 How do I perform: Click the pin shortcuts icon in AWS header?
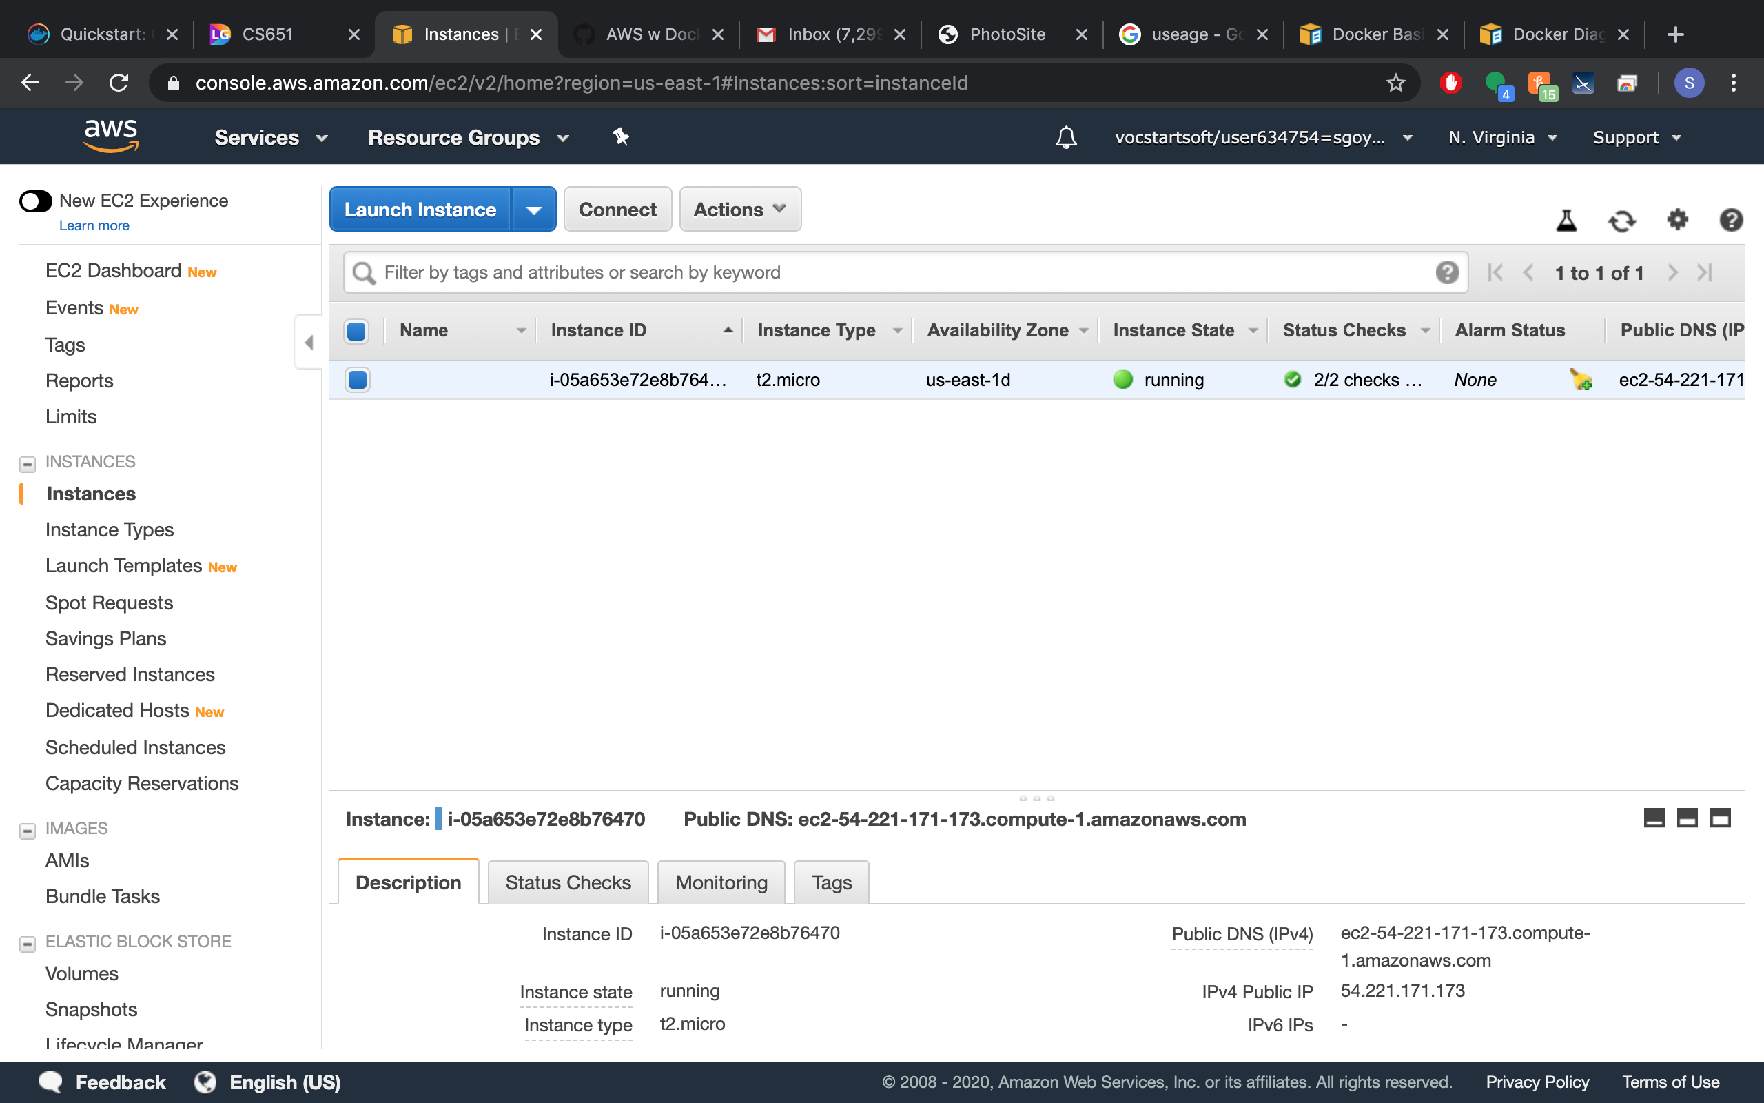[620, 136]
